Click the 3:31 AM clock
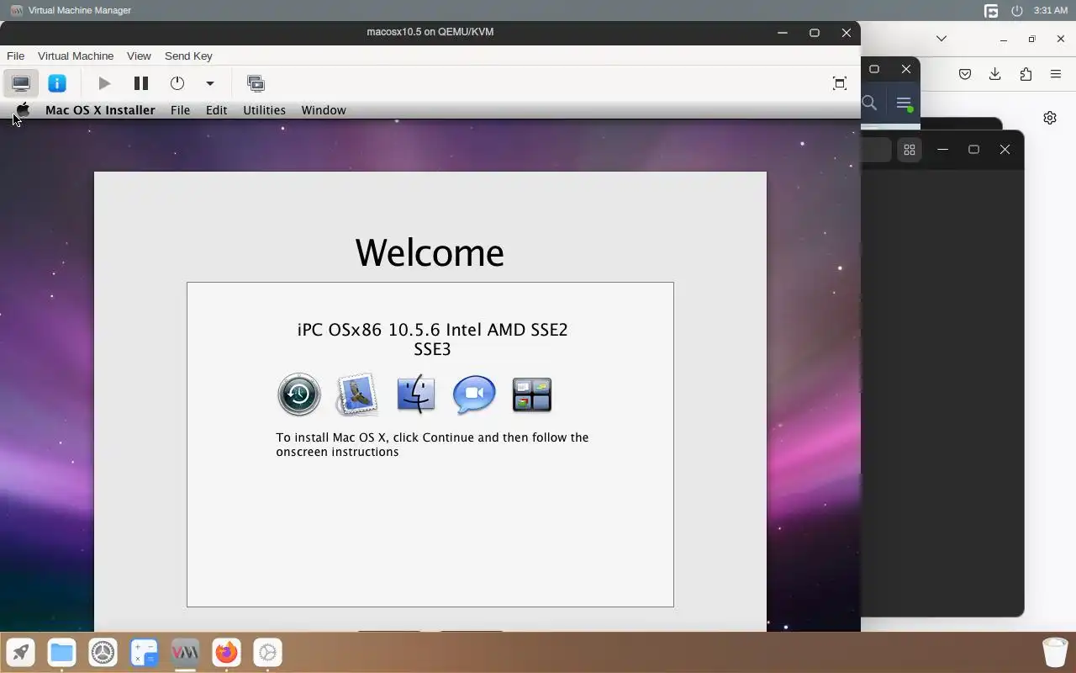The image size is (1076, 673). point(1051,10)
